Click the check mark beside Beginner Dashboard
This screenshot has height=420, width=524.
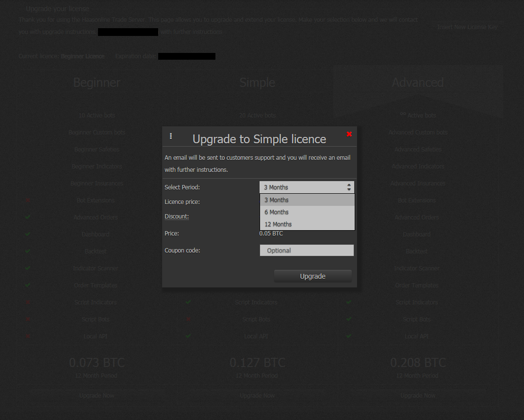[x=28, y=234]
